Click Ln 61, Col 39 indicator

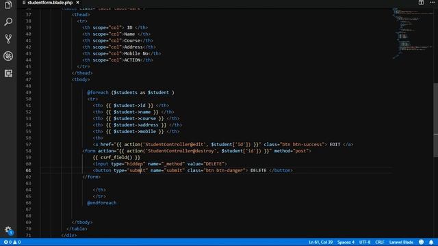tap(321, 242)
